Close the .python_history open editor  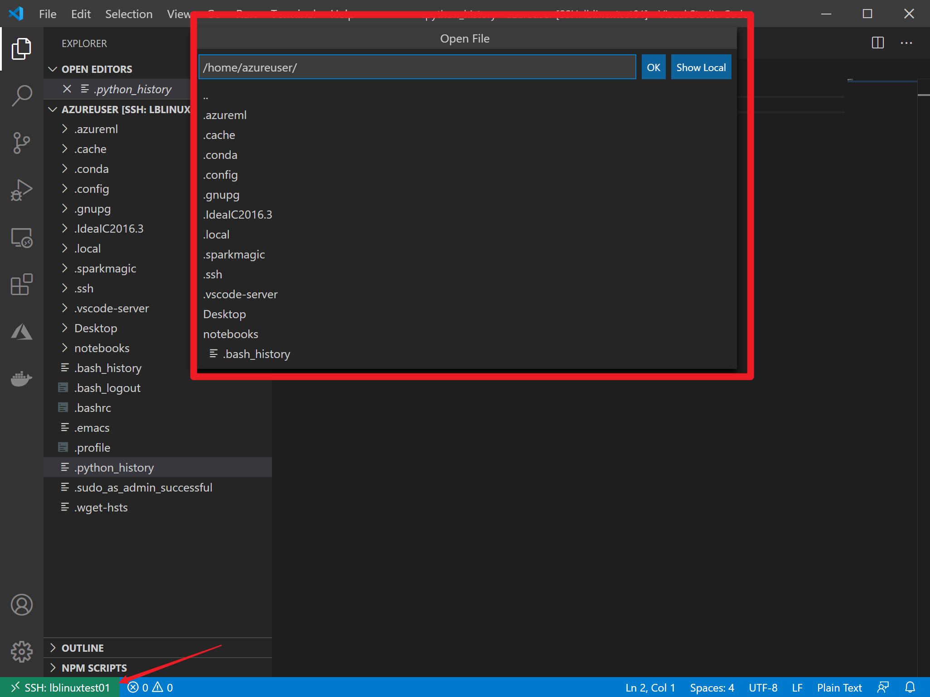coord(67,89)
